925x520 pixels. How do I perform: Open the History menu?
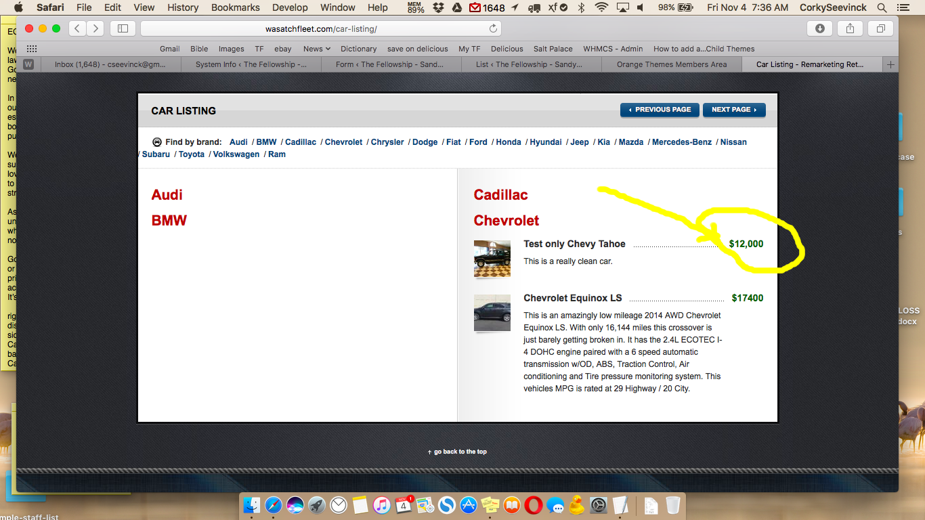(x=183, y=7)
